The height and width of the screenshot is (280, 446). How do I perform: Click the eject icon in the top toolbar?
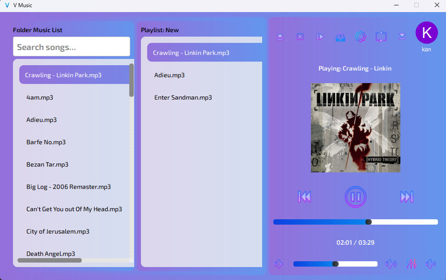[x=280, y=37]
